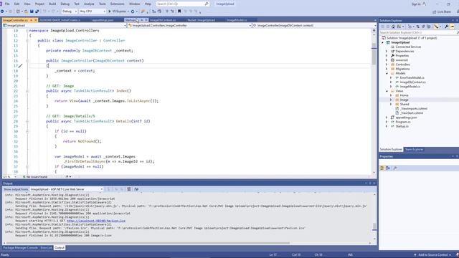Switch to the Startup.cs editor tab

[x=130, y=20]
